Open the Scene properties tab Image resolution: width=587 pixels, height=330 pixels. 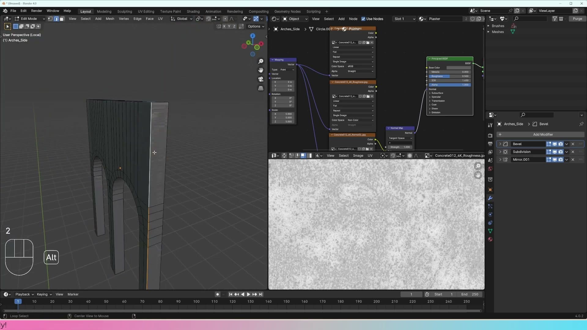point(490,160)
